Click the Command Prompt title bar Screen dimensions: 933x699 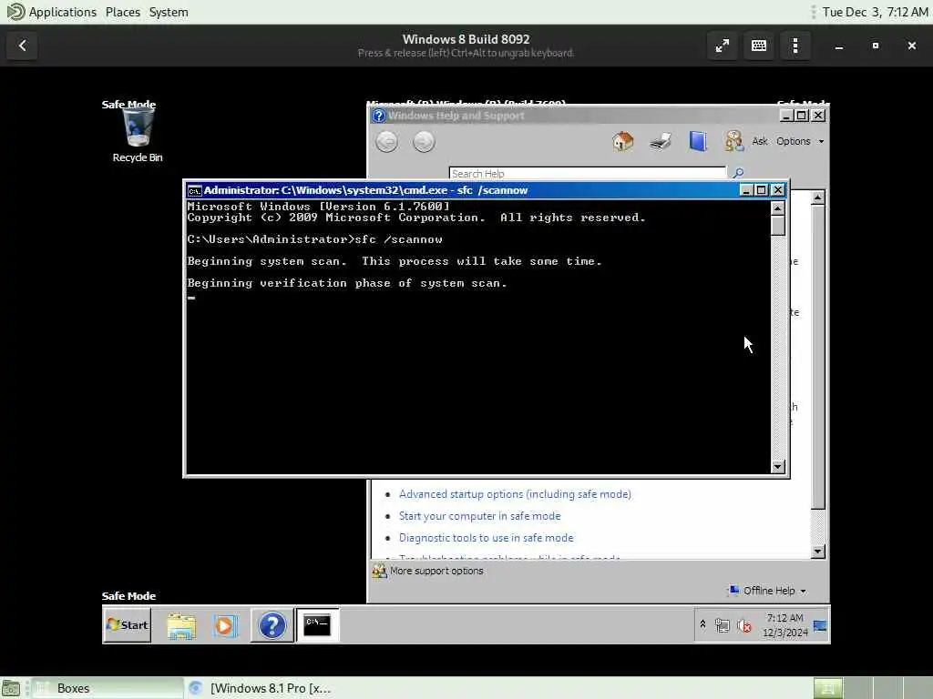464,190
